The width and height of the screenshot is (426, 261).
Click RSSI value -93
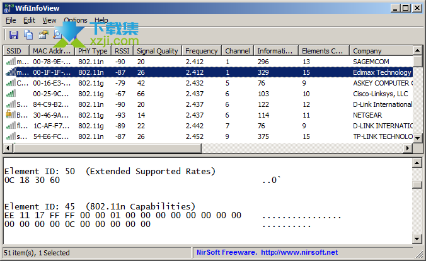click(120, 115)
